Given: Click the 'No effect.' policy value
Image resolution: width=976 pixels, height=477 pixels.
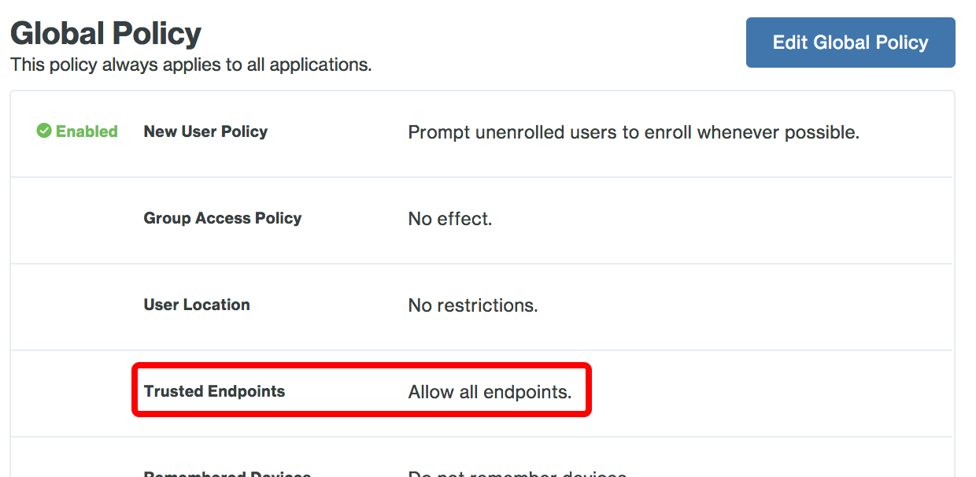Looking at the screenshot, I should (449, 219).
